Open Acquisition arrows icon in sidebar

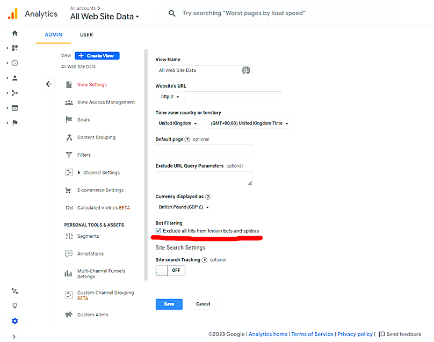click(x=15, y=93)
